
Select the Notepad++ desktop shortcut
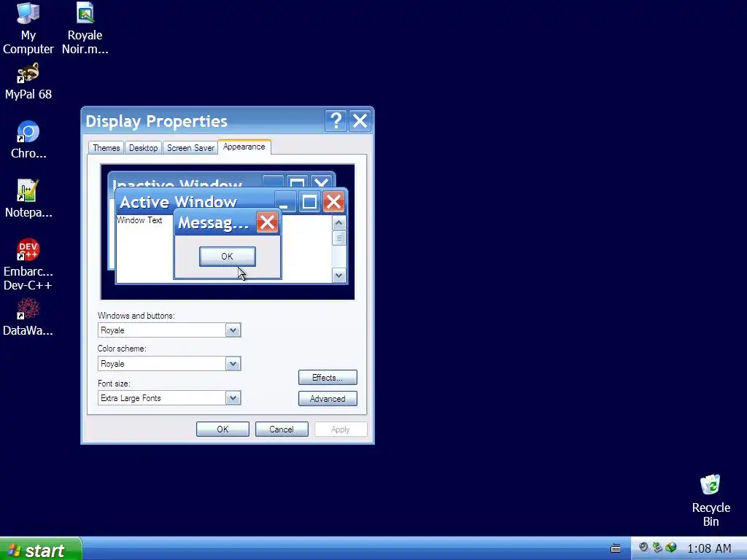click(28, 198)
